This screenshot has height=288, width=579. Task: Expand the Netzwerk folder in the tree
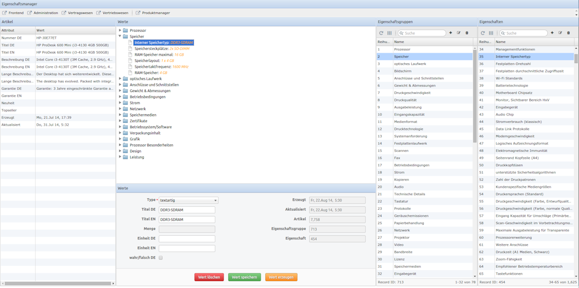click(x=120, y=109)
